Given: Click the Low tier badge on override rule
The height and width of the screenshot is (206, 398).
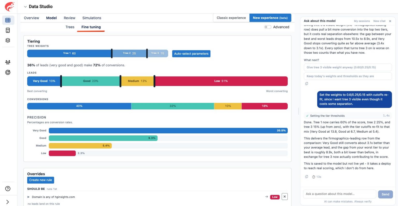Looking at the screenshot, I should tap(275, 197).
